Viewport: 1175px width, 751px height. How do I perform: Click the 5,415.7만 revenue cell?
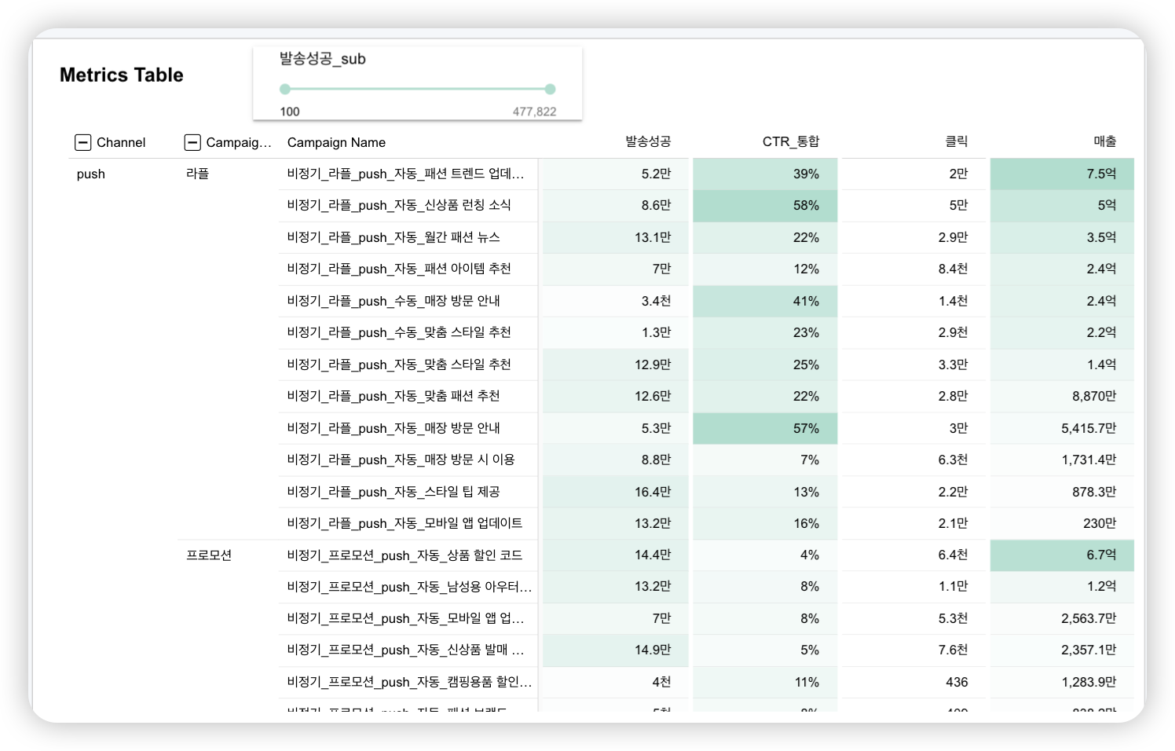(x=1062, y=429)
